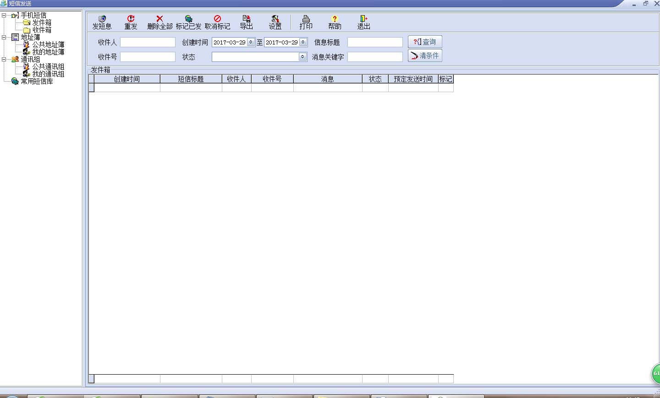The image size is (660, 398).
Task: Click the 状态 column header
Action: 375,79
